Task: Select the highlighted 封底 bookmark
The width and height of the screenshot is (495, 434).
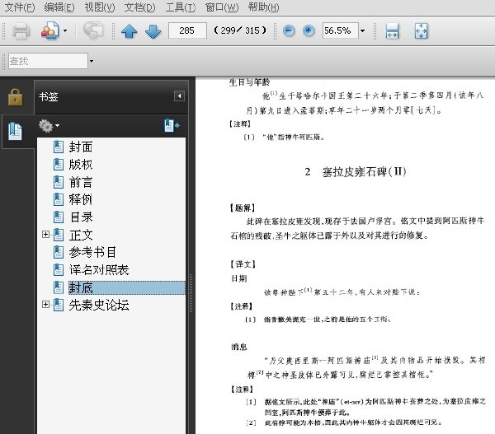Action: click(x=126, y=287)
